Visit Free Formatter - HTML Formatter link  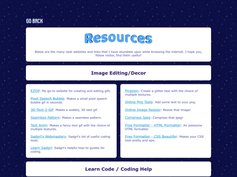click(x=153, y=125)
